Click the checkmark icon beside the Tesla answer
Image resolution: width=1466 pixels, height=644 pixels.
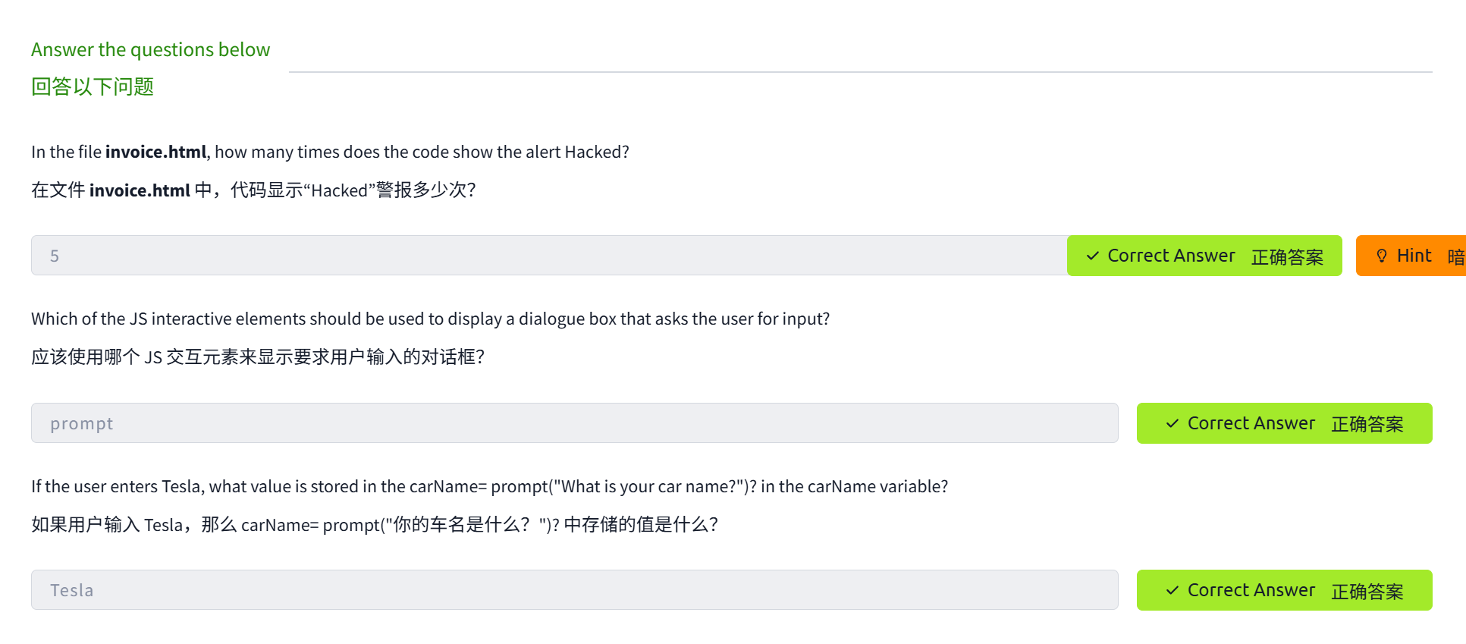(1172, 590)
